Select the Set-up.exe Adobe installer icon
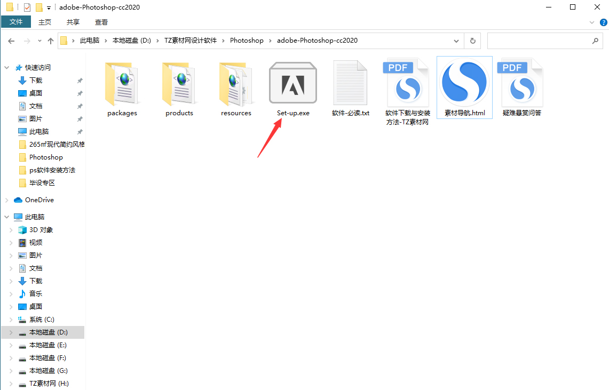This screenshot has height=390, width=609. (x=293, y=83)
